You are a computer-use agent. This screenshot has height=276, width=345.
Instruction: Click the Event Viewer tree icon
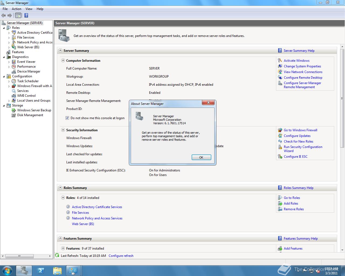[x=14, y=62]
